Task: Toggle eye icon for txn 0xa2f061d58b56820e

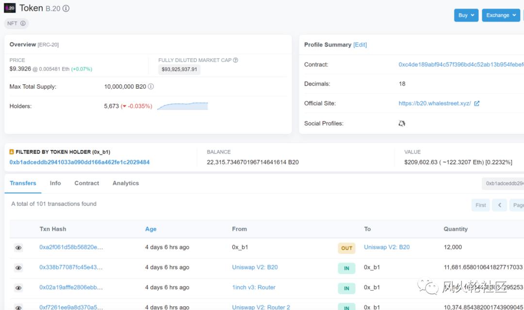Action: [x=19, y=248]
